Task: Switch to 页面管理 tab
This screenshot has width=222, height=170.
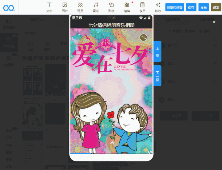Action: pyautogui.click(x=206, y=20)
